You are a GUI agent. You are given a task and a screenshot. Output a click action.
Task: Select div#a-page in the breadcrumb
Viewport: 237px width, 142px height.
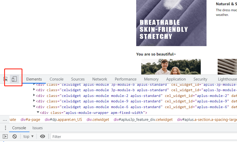[30, 120]
